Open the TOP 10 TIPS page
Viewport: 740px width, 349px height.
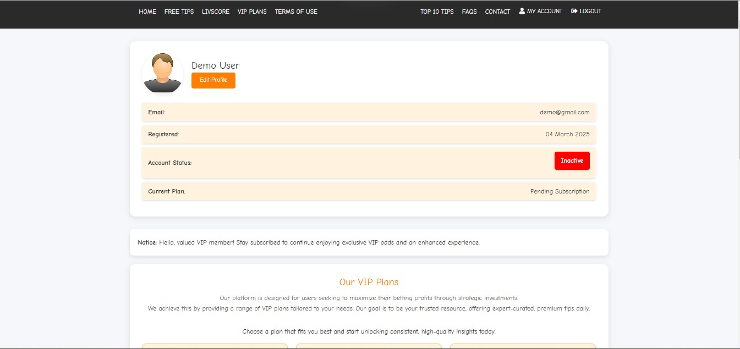pos(437,12)
